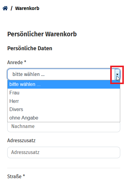The width and height of the screenshot is (129, 180).
Task: Click the Straße field label
Action: click(14, 176)
